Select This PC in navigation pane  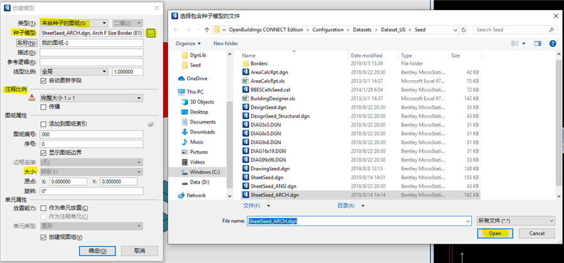click(x=191, y=91)
